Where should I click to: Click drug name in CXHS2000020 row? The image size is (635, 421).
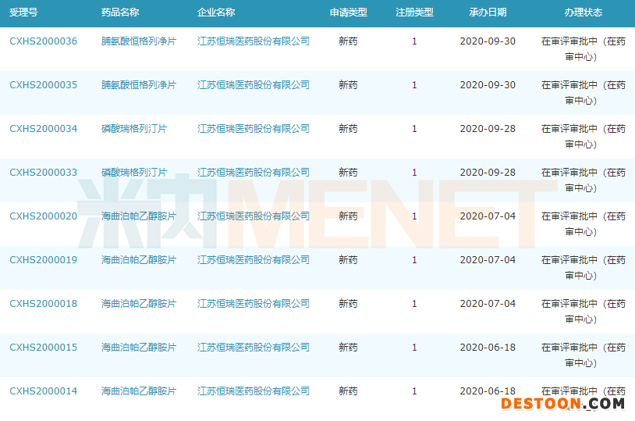[139, 216]
